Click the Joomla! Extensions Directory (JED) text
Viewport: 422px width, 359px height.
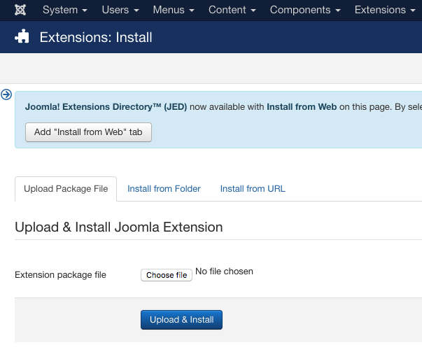106,107
